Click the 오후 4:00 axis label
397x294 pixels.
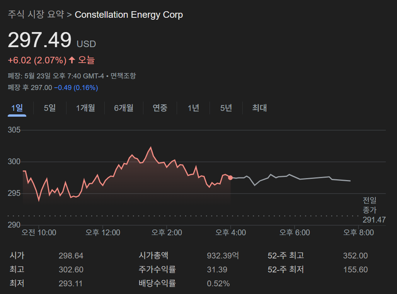tap(231, 233)
